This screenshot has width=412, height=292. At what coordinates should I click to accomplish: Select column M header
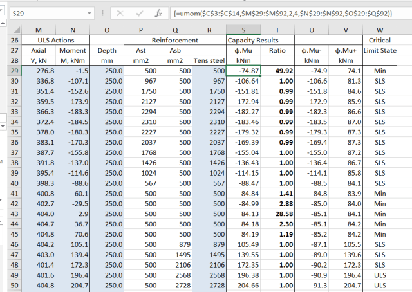coord(39,30)
